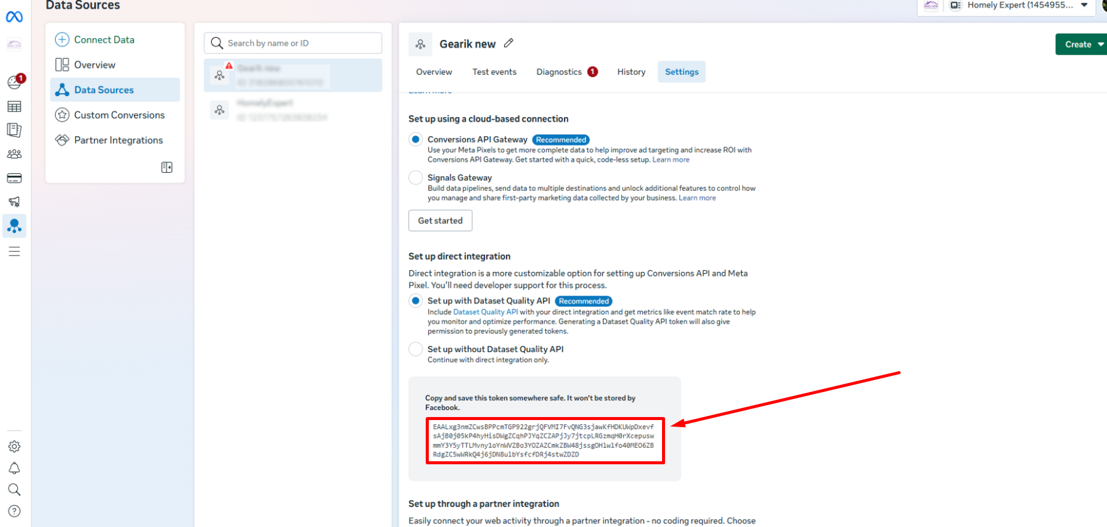Switch to Diagnostics tab
Image resolution: width=1107 pixels, height=527 pixels.
click(x=567, y=72)
